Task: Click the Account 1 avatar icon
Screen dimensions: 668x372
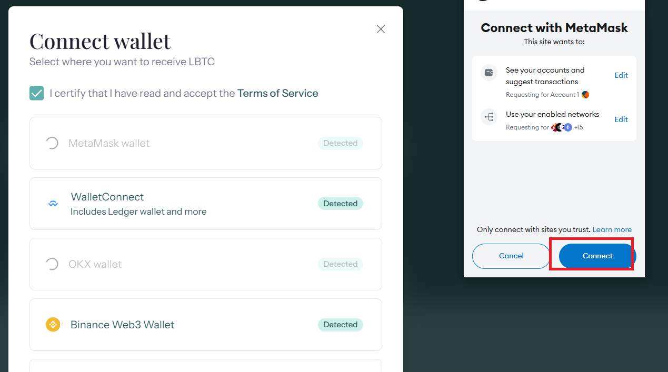Action: (x=585, y=95)
